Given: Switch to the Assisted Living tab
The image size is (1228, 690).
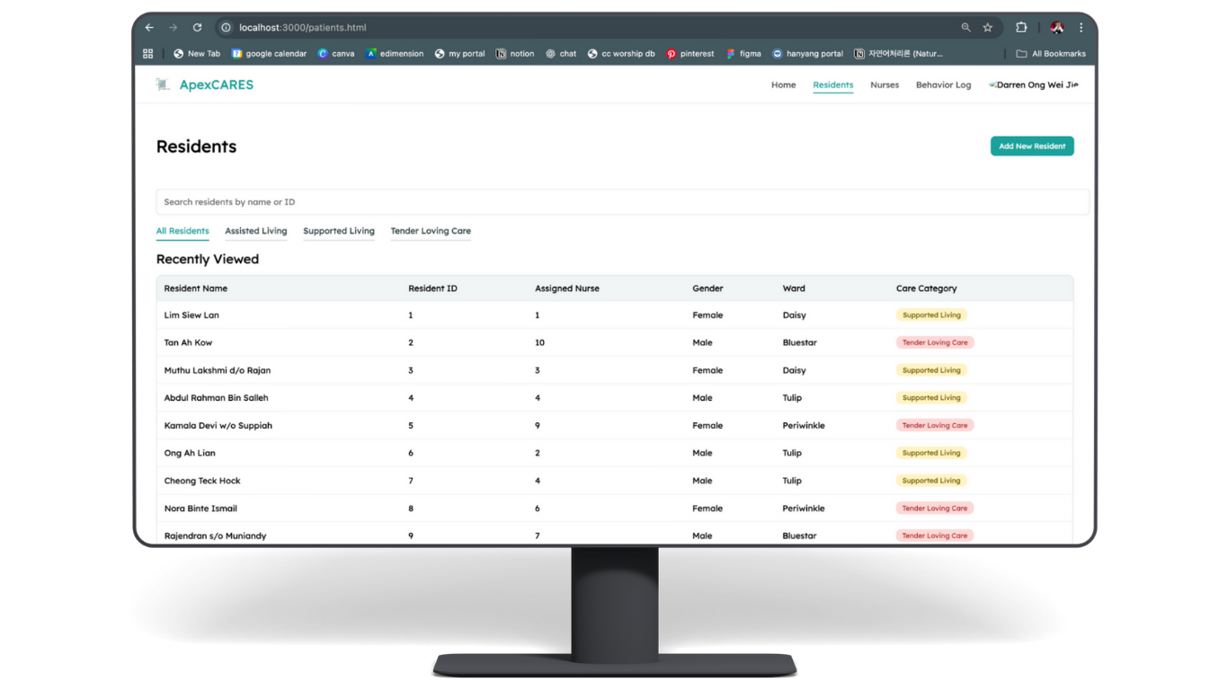Looking at the screenshot, I should (x=256, y=231).
